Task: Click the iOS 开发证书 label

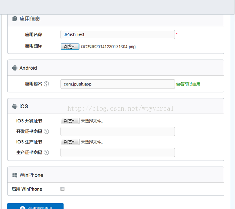Action: 29,121
